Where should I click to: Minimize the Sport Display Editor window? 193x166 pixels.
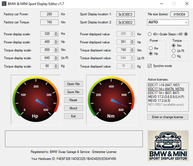click(x=162, y=4)
